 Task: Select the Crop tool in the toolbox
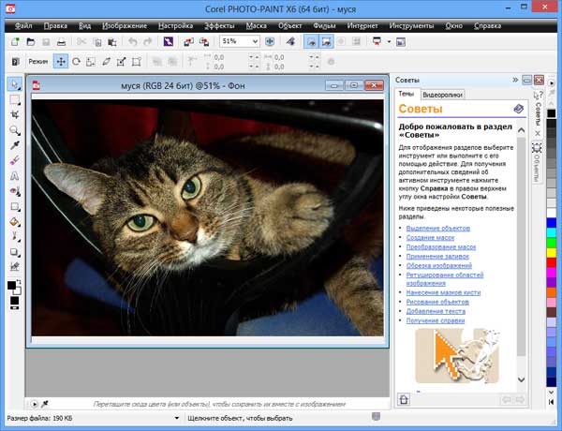(15, 115)
